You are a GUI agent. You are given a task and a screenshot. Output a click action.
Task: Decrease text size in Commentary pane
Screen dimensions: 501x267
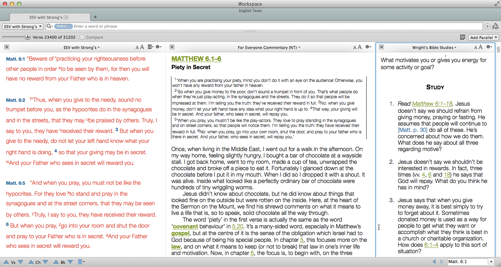tap(355, 48)
